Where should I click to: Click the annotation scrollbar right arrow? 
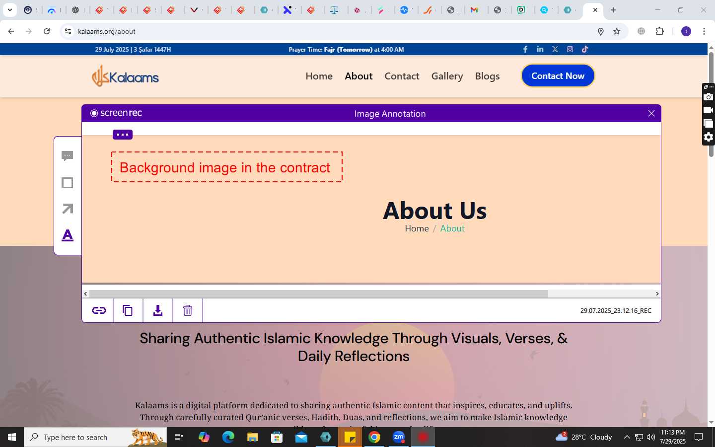pyautogui.click(x=657, y=294)
